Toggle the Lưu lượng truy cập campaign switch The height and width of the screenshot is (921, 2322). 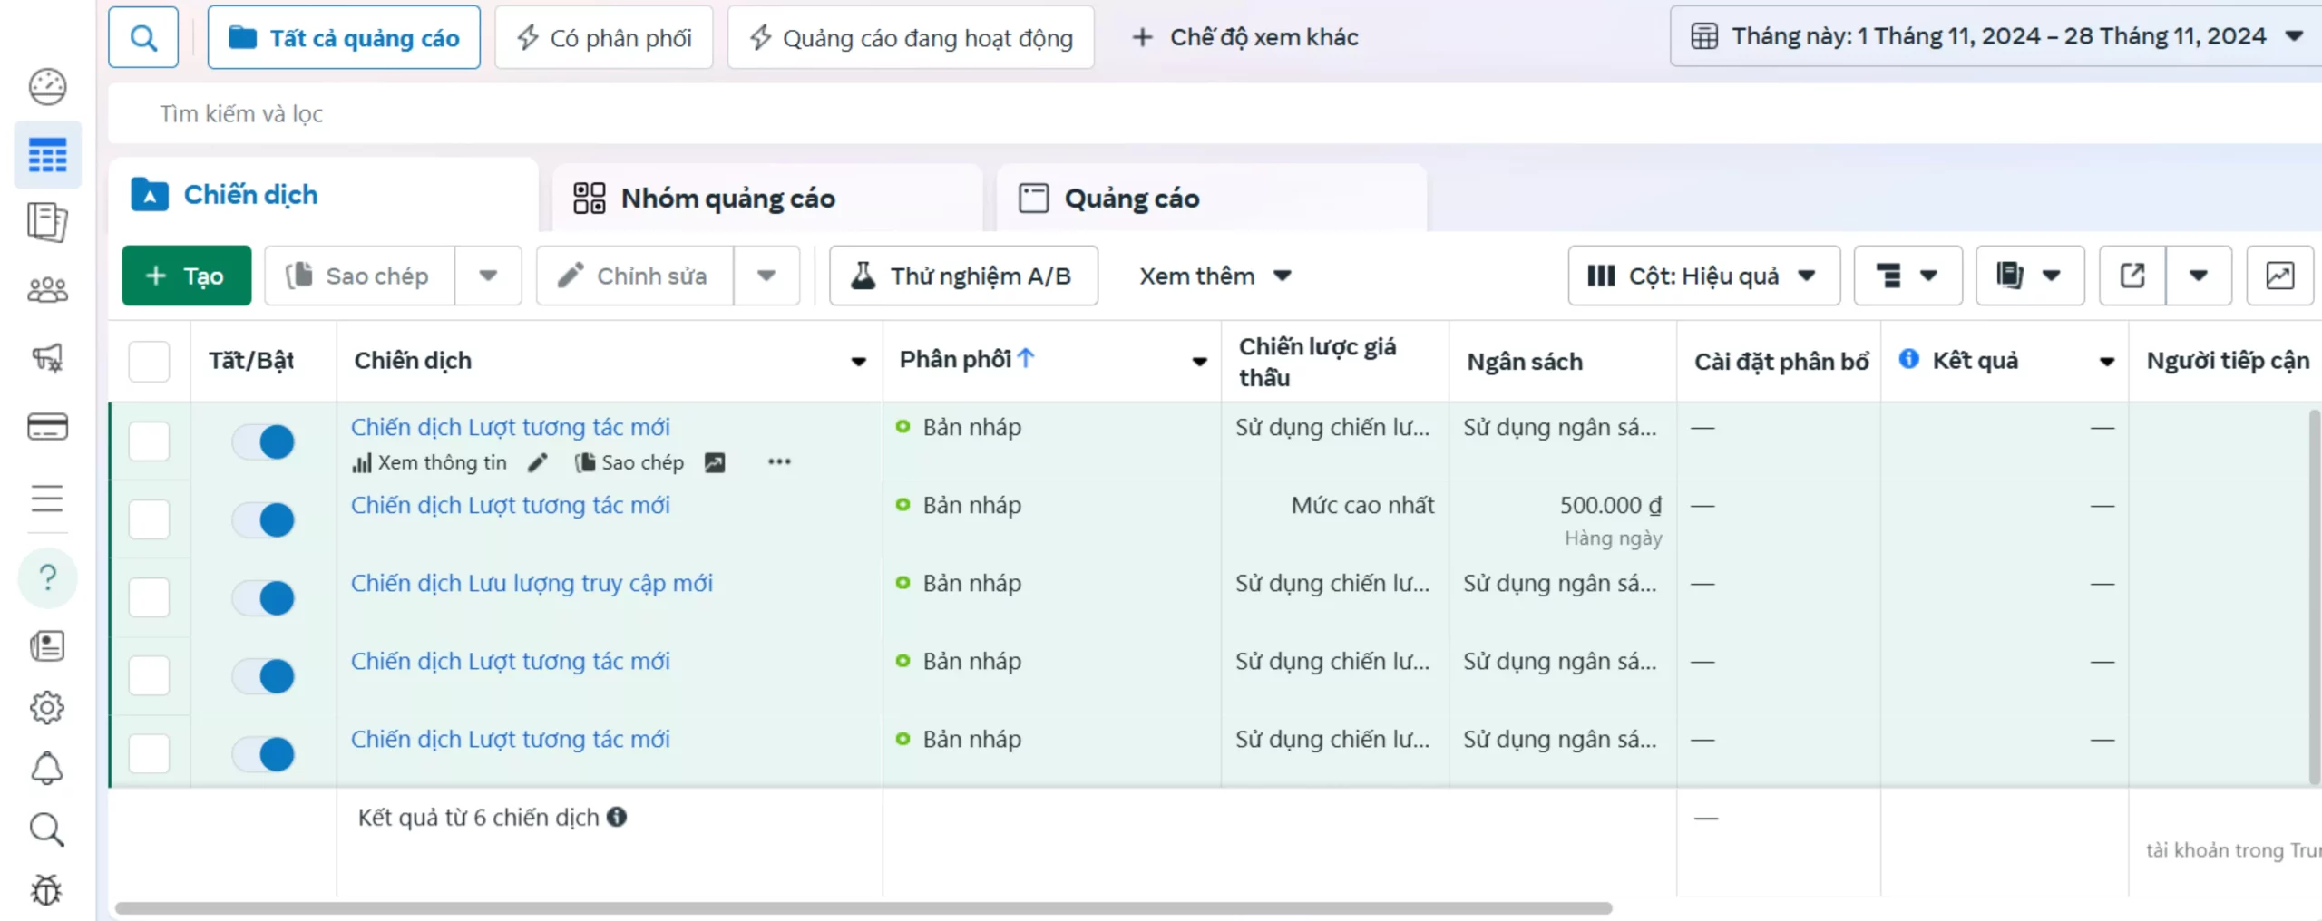coord(264,598)
